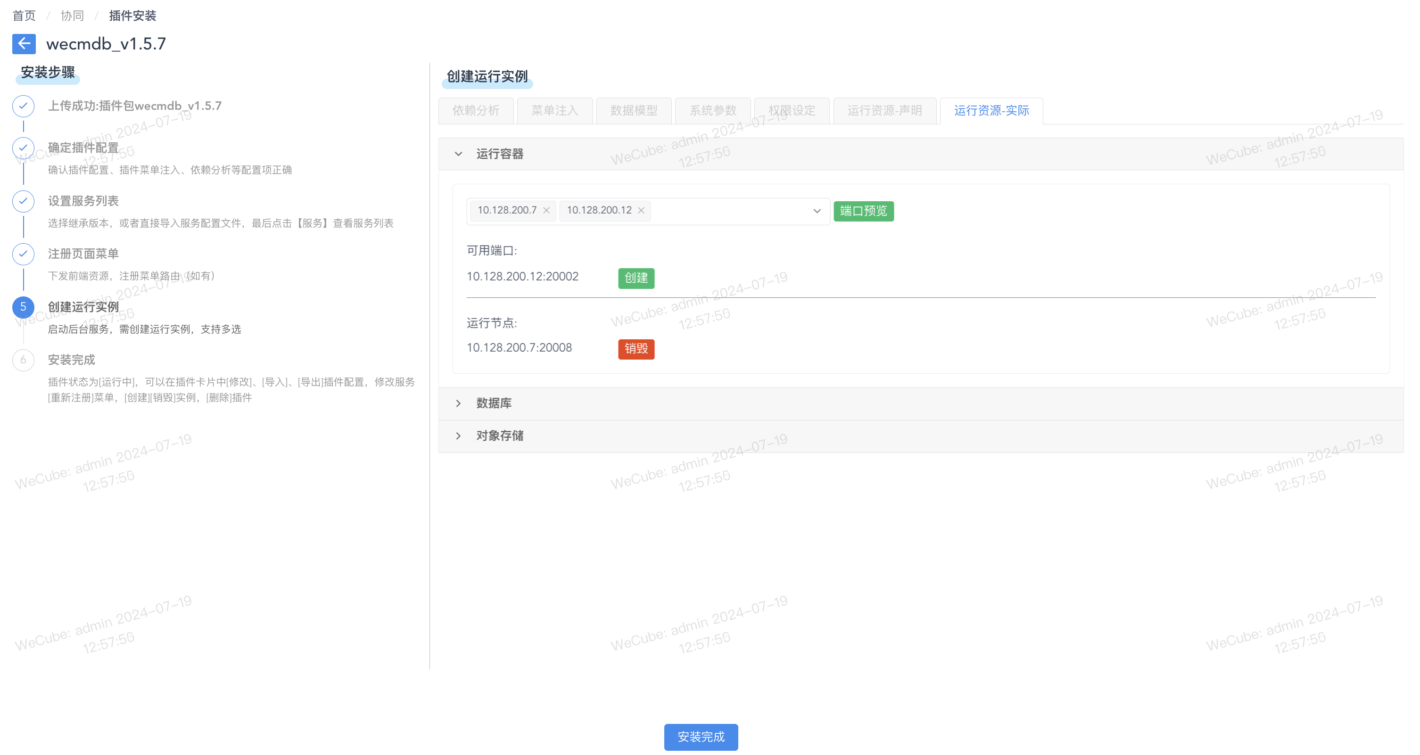Click the 10.128.200.12:20002 port text
Image resolution: width=1420 pixels, height=755 pixels.
tap(522, 277)
